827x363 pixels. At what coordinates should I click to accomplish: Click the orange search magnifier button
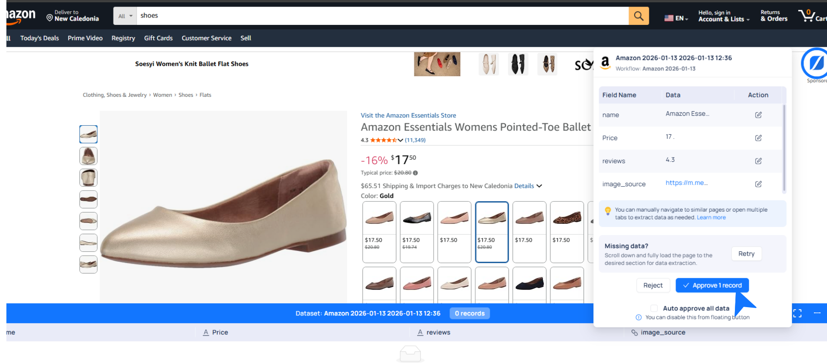click(638, 16)
